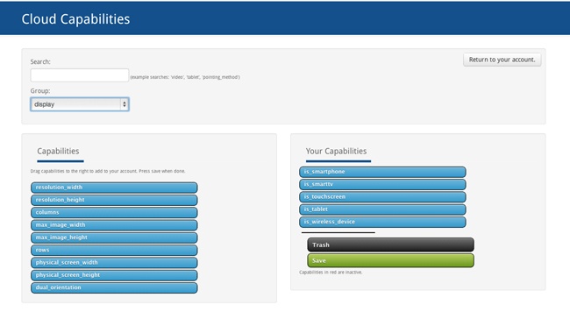The image size is (570, 319).
Task: Select the physical_screen_width capability
Action: click(114, 263)
